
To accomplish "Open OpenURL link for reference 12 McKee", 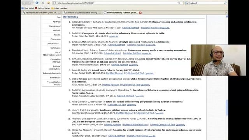I will [x=151, y=136].
